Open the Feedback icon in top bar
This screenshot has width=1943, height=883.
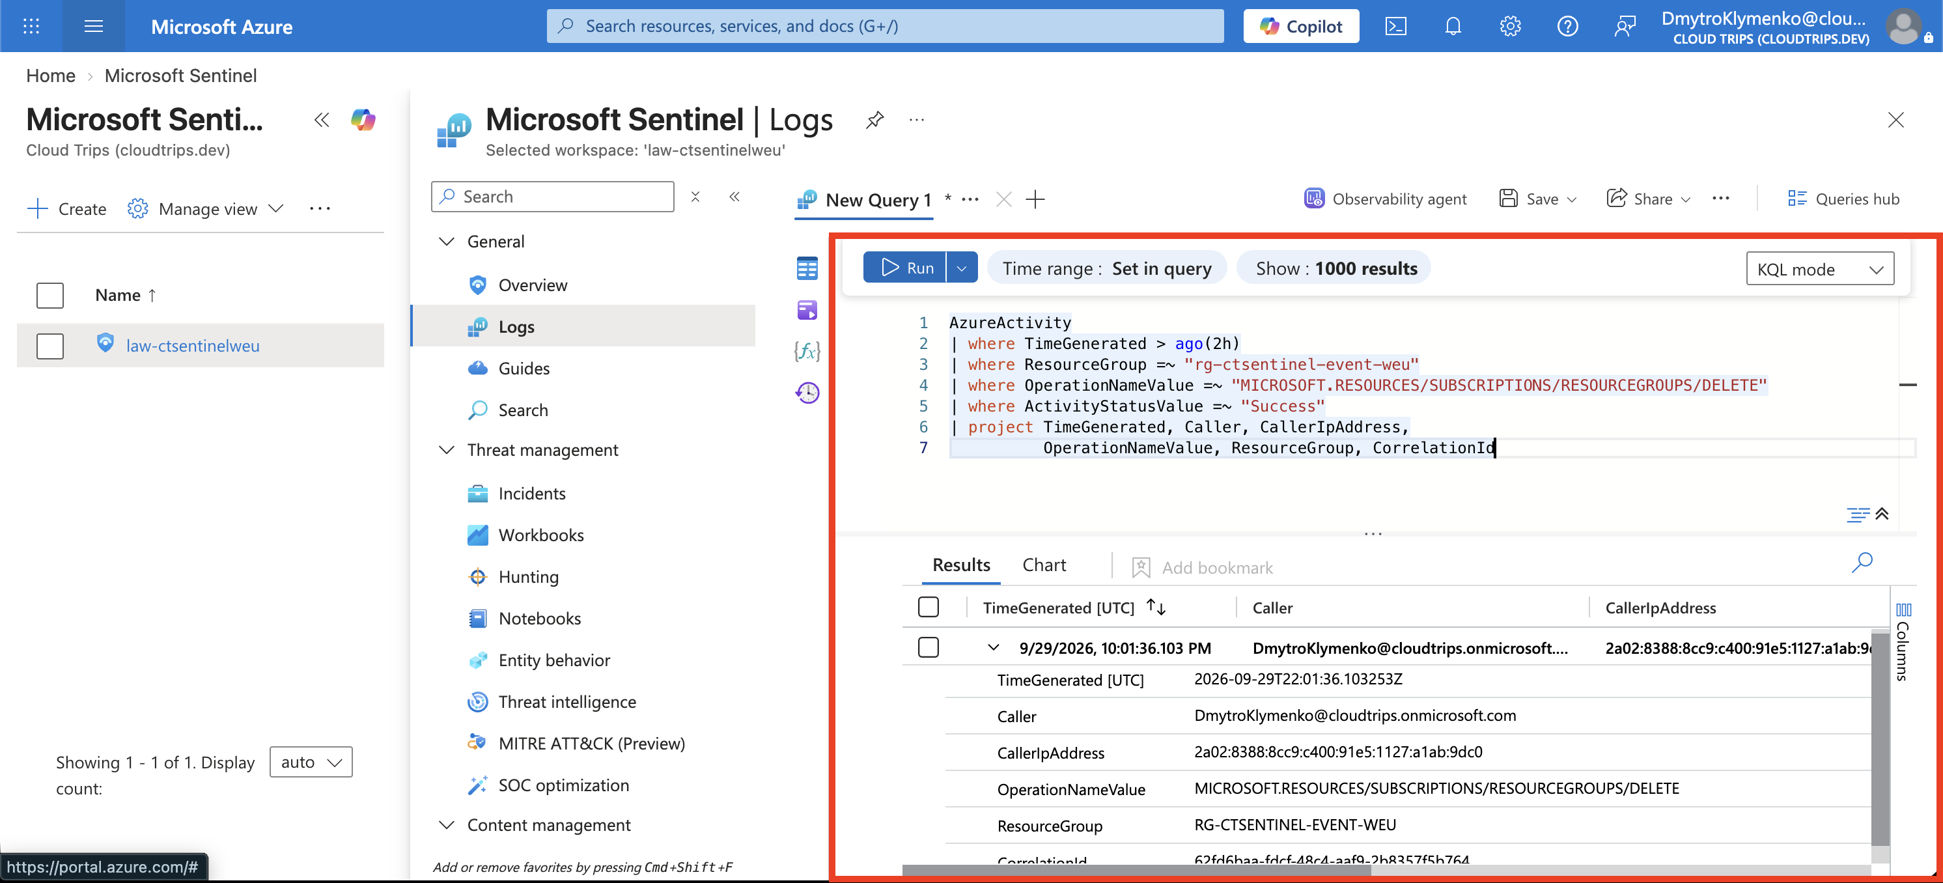[1625, 27]
